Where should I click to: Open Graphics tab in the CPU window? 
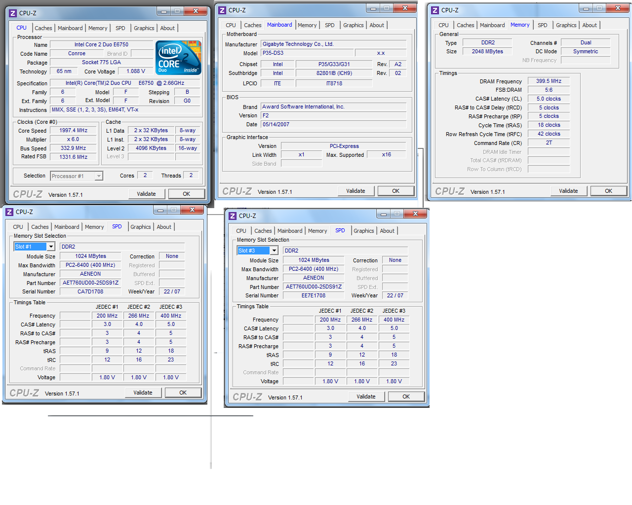tap(144, 28)
